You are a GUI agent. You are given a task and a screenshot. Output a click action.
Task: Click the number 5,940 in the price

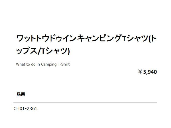pyautogui.click(x=150, y=72)
